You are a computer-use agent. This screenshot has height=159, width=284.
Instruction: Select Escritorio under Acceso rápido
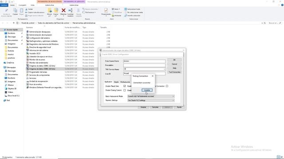click(12, 33)
